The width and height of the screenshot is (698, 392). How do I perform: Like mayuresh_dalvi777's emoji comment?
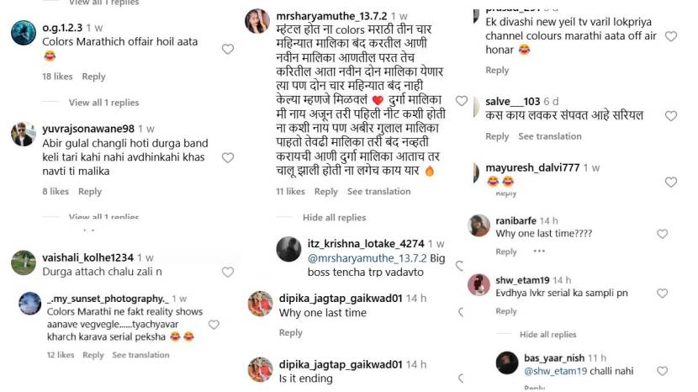[x=670, y=182]
